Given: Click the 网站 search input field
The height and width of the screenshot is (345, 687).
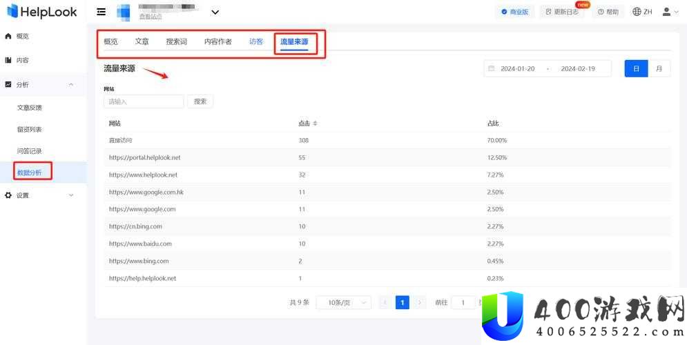Looking at the screenshot, I should [x=144, y=101].
